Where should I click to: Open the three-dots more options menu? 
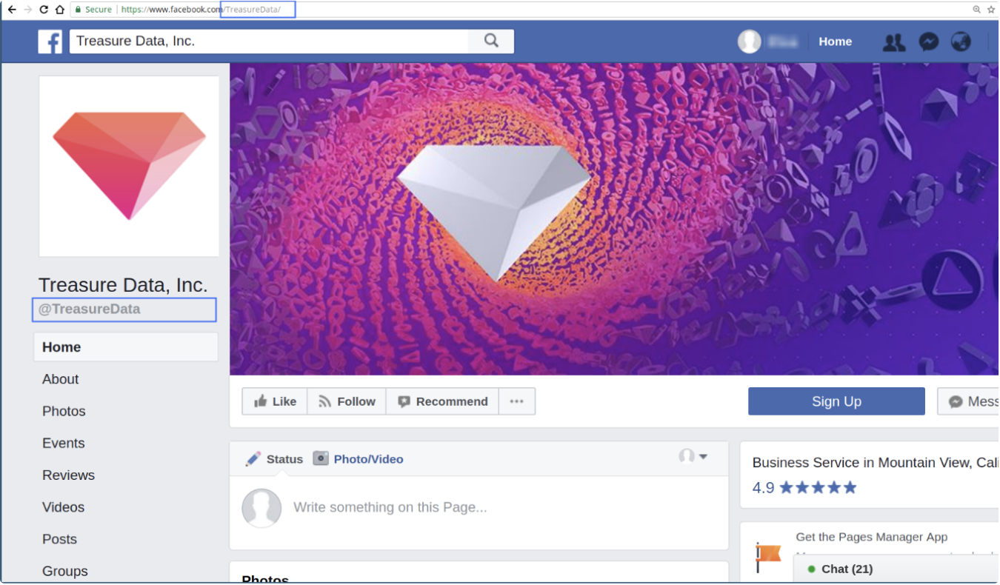point(516,401)
